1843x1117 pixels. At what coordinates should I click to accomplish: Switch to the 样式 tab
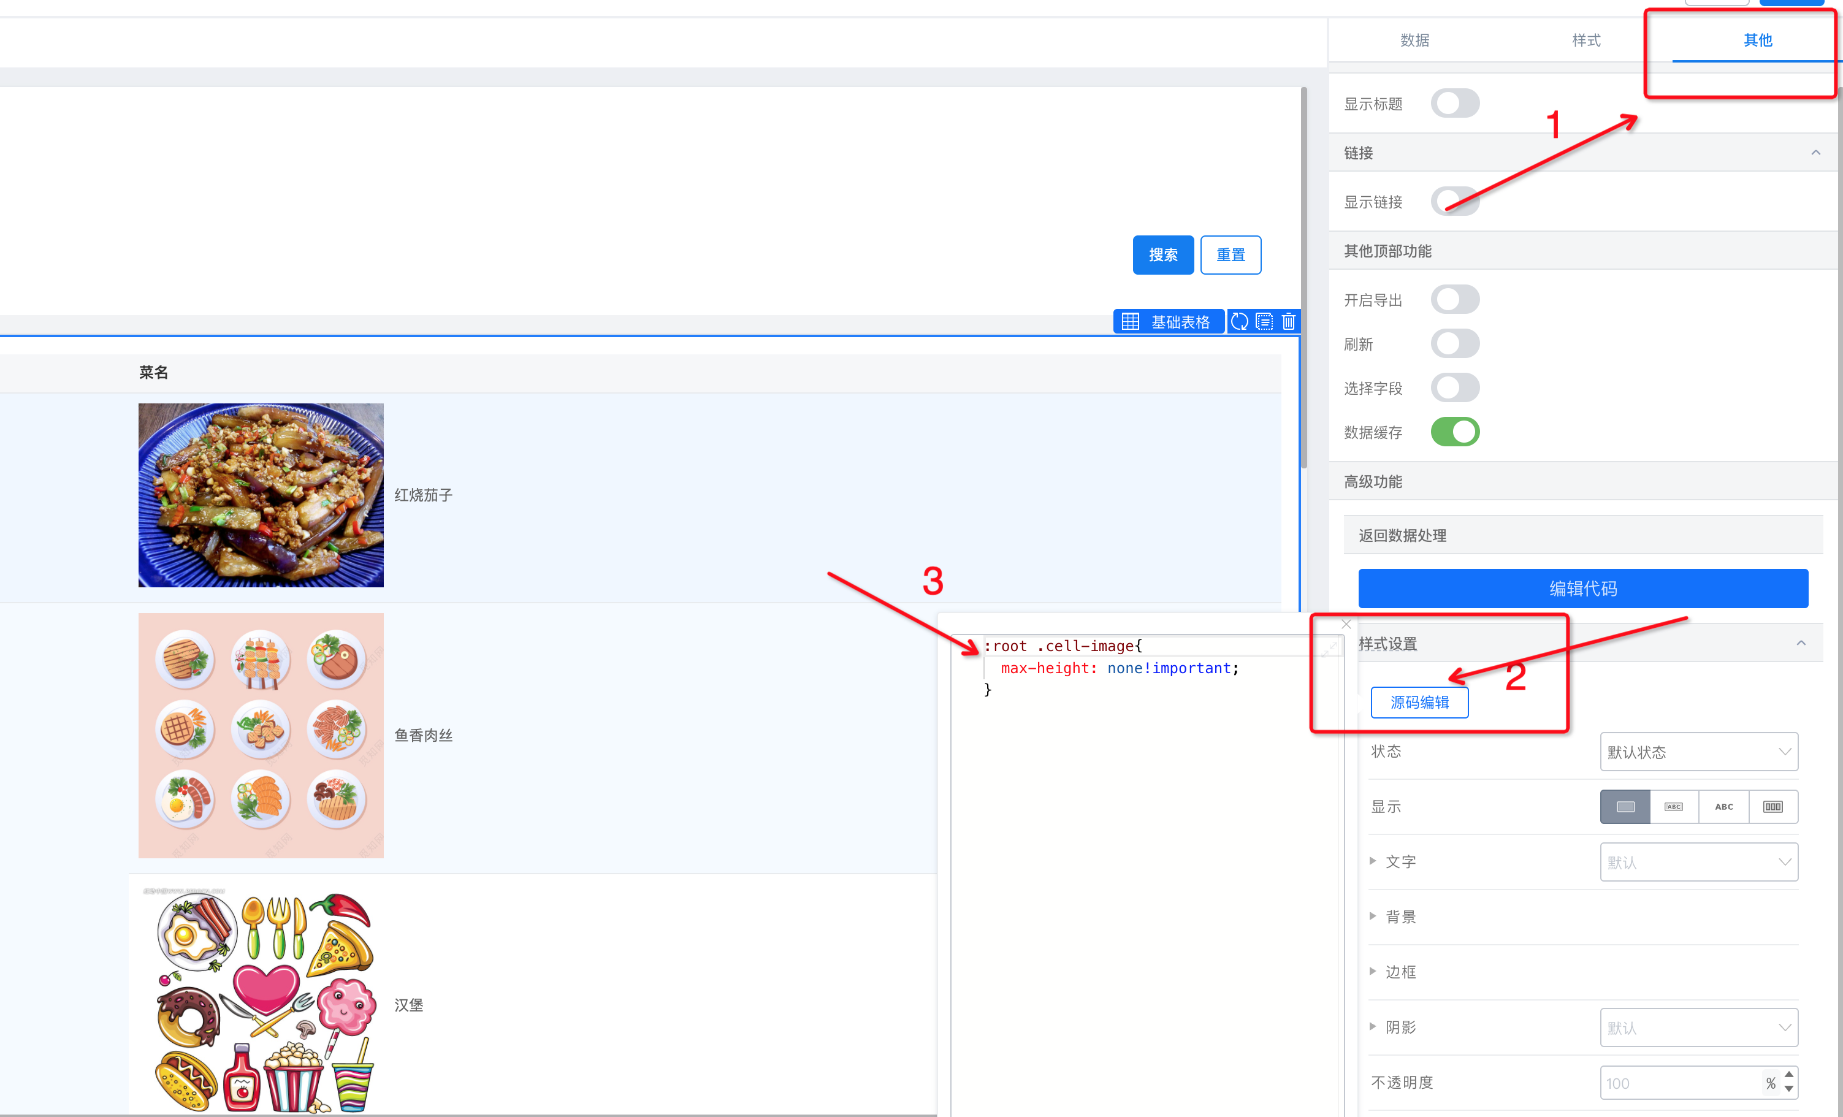point(1585,40)
